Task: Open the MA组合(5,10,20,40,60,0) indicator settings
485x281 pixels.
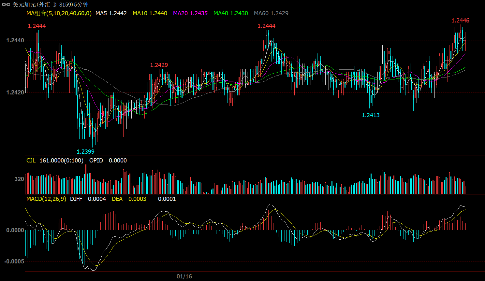Action: pyautogui.click(x=59, y=13)
